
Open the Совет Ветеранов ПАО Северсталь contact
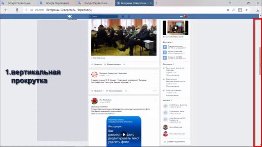(x=177, y=119)
